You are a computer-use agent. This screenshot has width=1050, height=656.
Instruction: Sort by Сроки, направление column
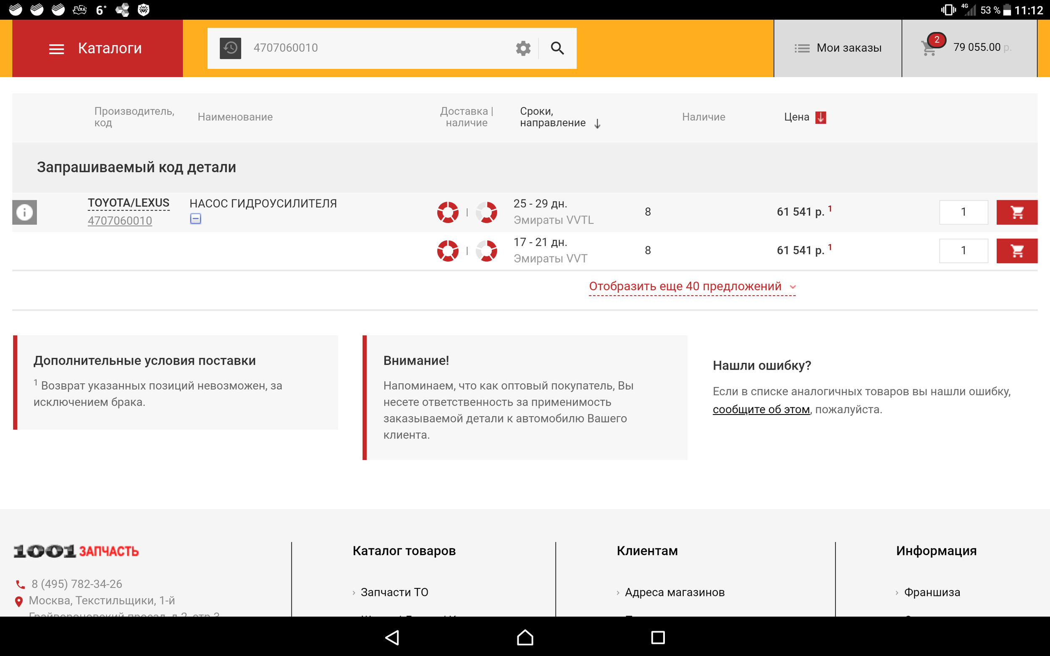(560, 117)
